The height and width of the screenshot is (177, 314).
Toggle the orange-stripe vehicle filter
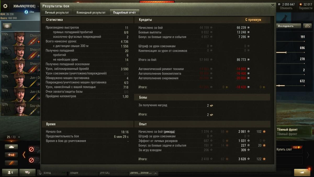[11, 163]
